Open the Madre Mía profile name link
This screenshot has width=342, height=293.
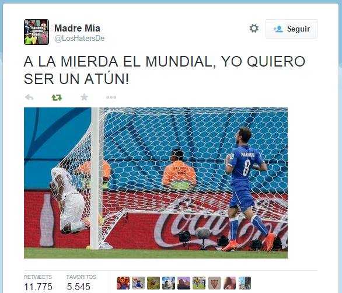77,28
